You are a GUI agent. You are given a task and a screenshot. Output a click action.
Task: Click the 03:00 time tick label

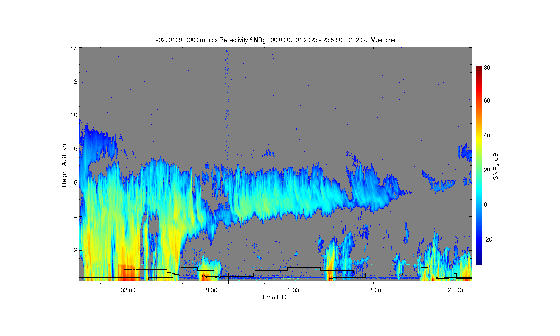pos(128,290)
